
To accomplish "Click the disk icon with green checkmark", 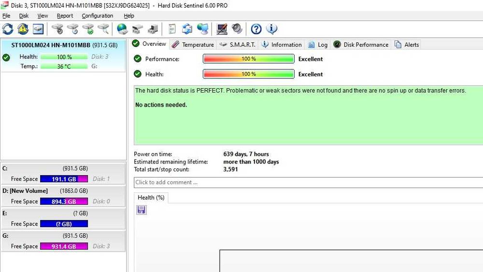I will coord(88,29).
